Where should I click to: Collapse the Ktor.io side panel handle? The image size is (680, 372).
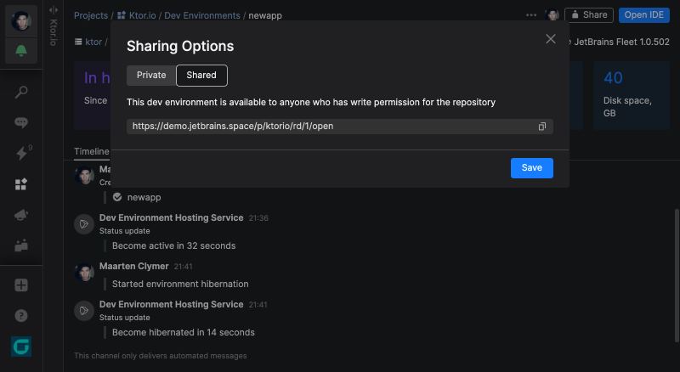click(54, 10)
